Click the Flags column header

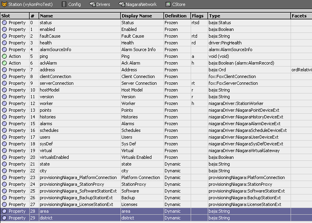coord(197,16)
